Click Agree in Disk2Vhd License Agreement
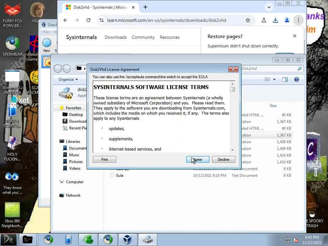Screen dimensions: 328x246 (x=197, y=160)
